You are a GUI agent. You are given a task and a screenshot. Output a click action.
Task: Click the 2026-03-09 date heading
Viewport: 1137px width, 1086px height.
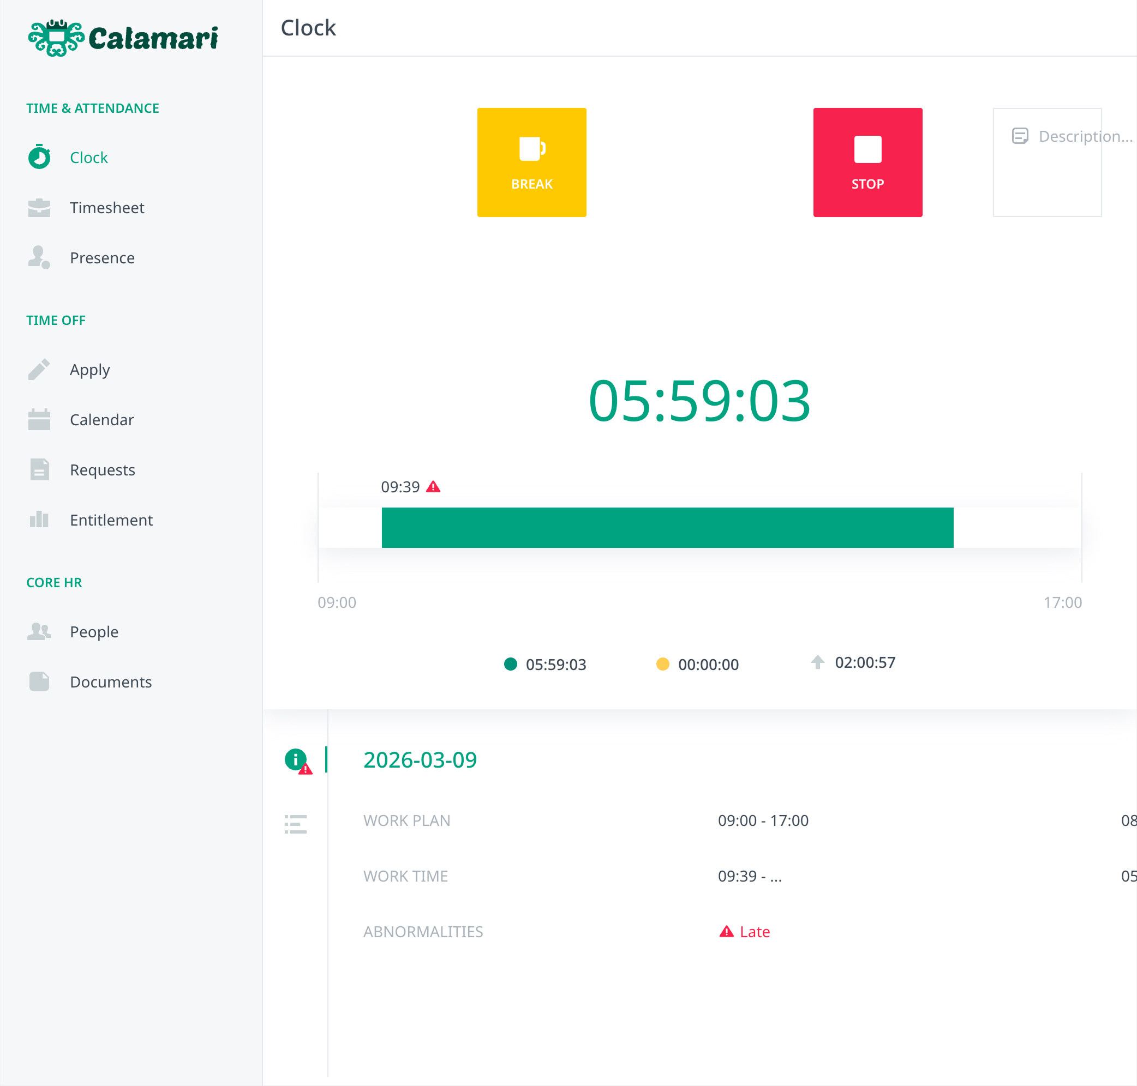[x=420, y=759]
